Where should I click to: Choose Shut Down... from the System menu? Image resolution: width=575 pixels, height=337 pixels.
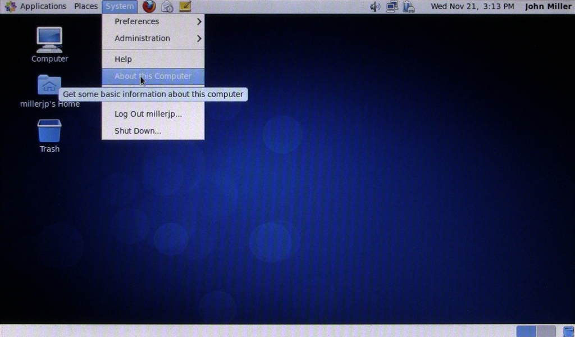point(153,131)
